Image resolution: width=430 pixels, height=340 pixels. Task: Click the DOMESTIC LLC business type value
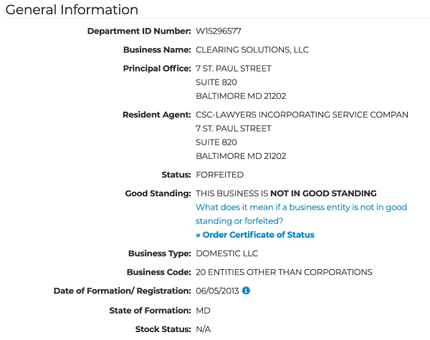(x=226, y=253)
